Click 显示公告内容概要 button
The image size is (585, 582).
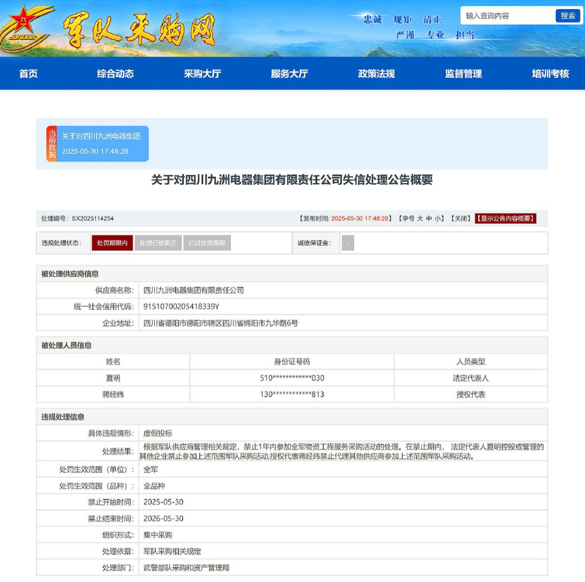pyautogui.click(x=506, y=219)
